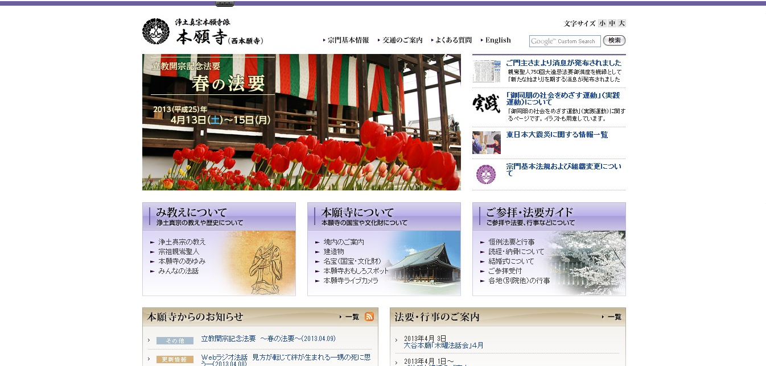Viewport: 766px width, 366px height.
Task: Open 宗門基本情報 menu item
Action: click(348, 40)
